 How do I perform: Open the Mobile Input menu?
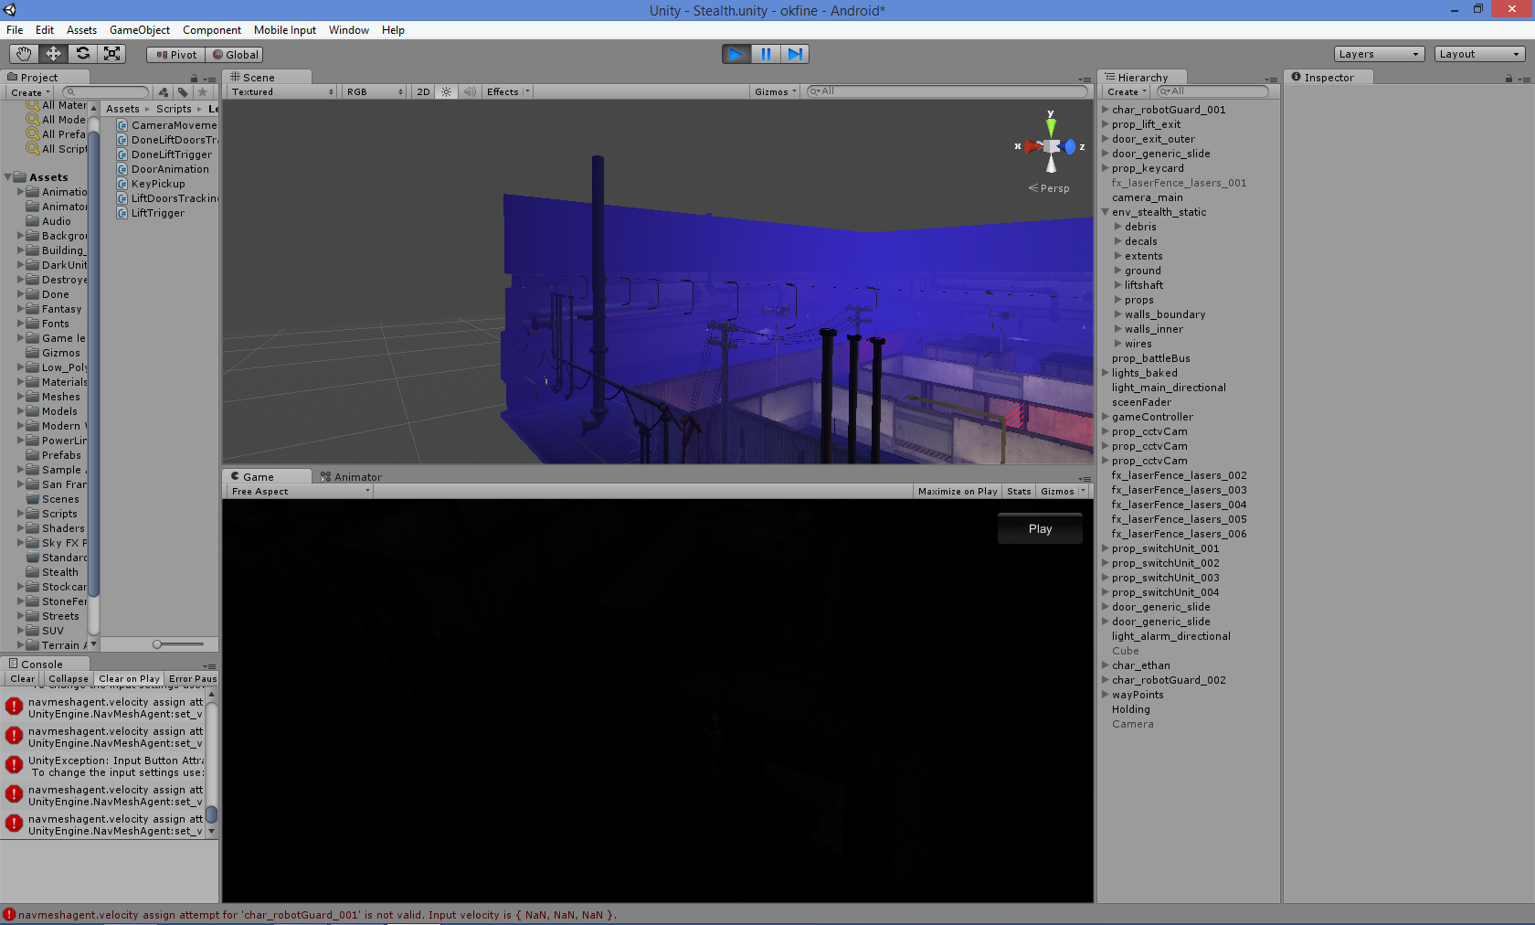coord(285,30)
